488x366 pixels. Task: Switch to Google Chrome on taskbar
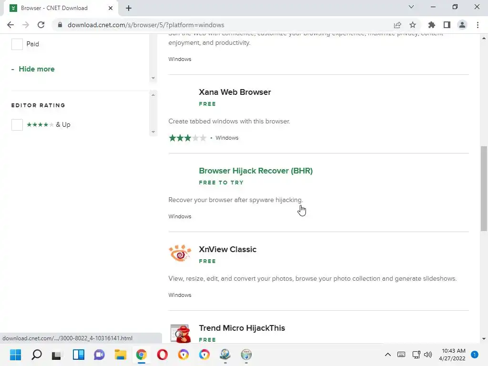click(x=141, y=355)
